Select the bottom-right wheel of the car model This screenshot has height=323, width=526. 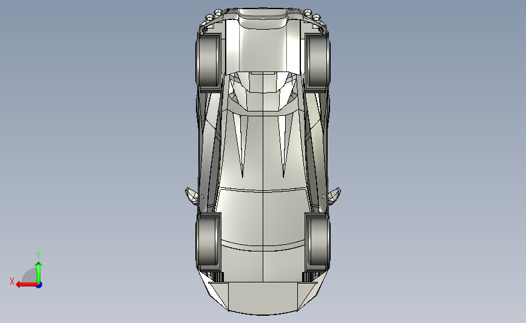[x=318, y=241]
